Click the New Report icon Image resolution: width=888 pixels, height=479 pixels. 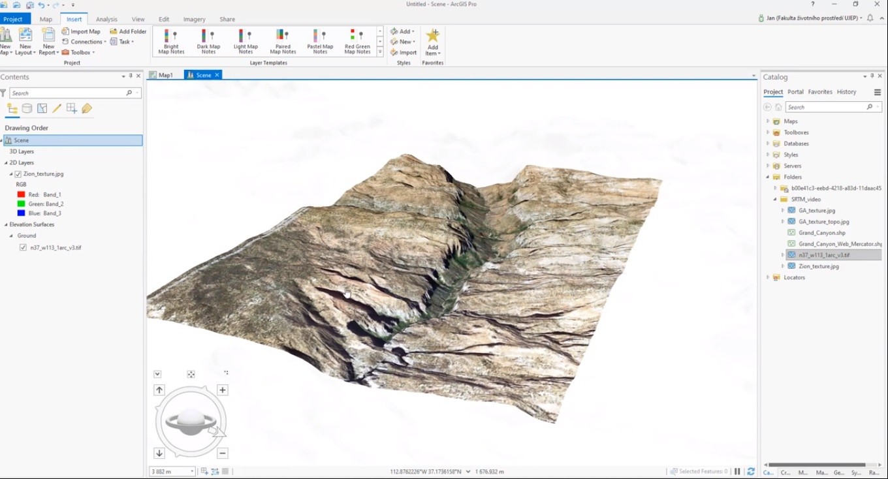point(48,35)
